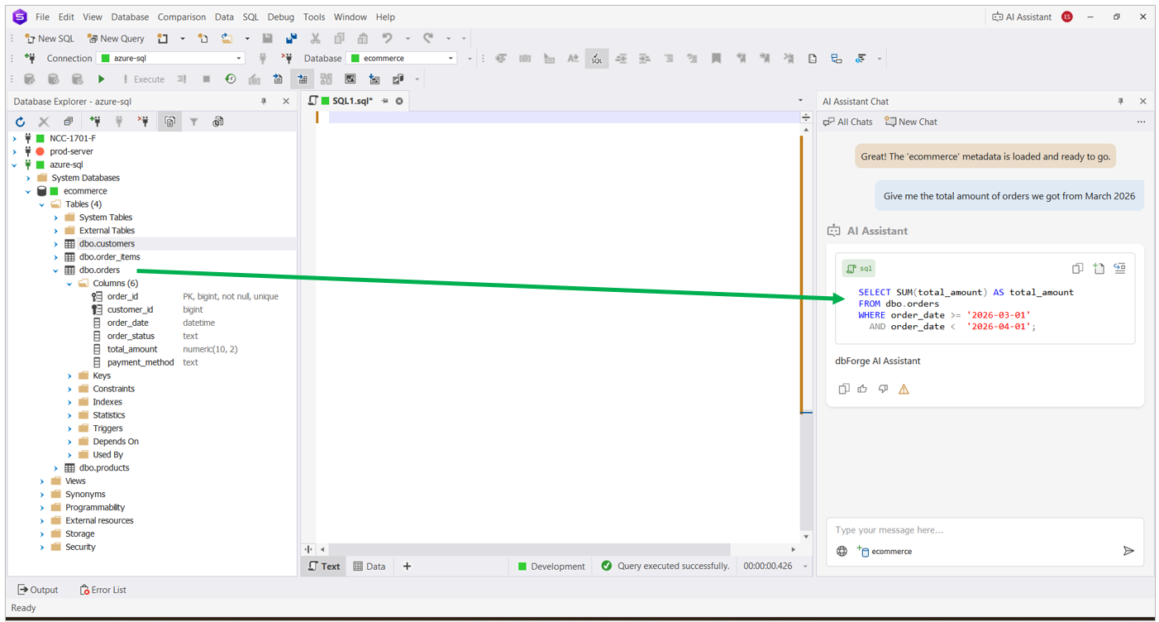Click the toggle bookmark icon in toolbar

pyautogui.click(x=716, y=58)
